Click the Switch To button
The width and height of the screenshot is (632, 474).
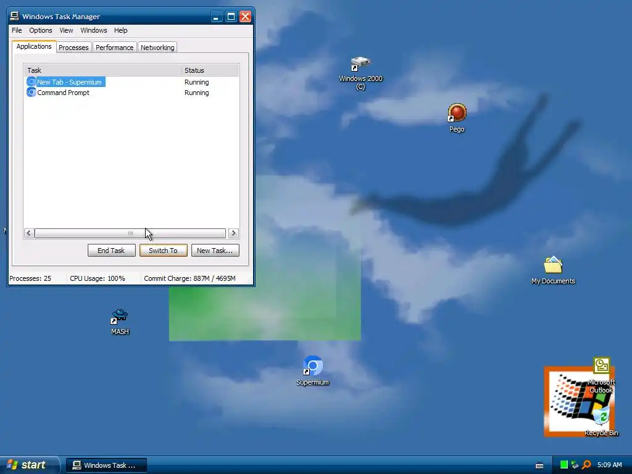click(x=163, y=251)
